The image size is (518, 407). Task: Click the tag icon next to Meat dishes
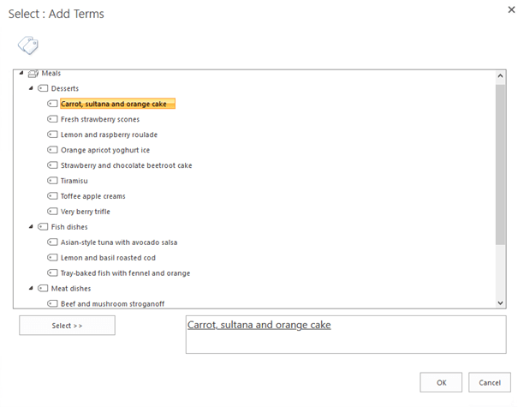43,288
